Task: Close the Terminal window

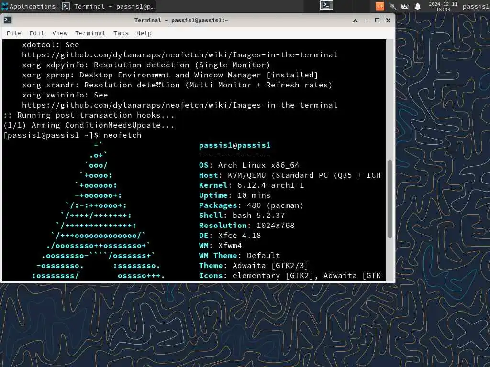Action: (x=388, y=21)
